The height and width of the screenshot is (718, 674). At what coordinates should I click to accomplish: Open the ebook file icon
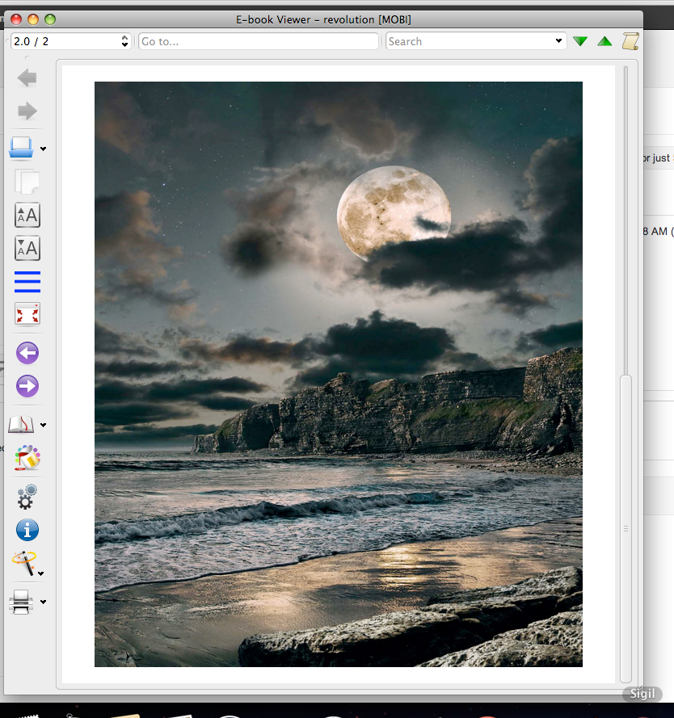(21, 148)
